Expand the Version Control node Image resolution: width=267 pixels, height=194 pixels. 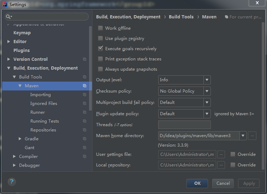(x=8, y=59)
